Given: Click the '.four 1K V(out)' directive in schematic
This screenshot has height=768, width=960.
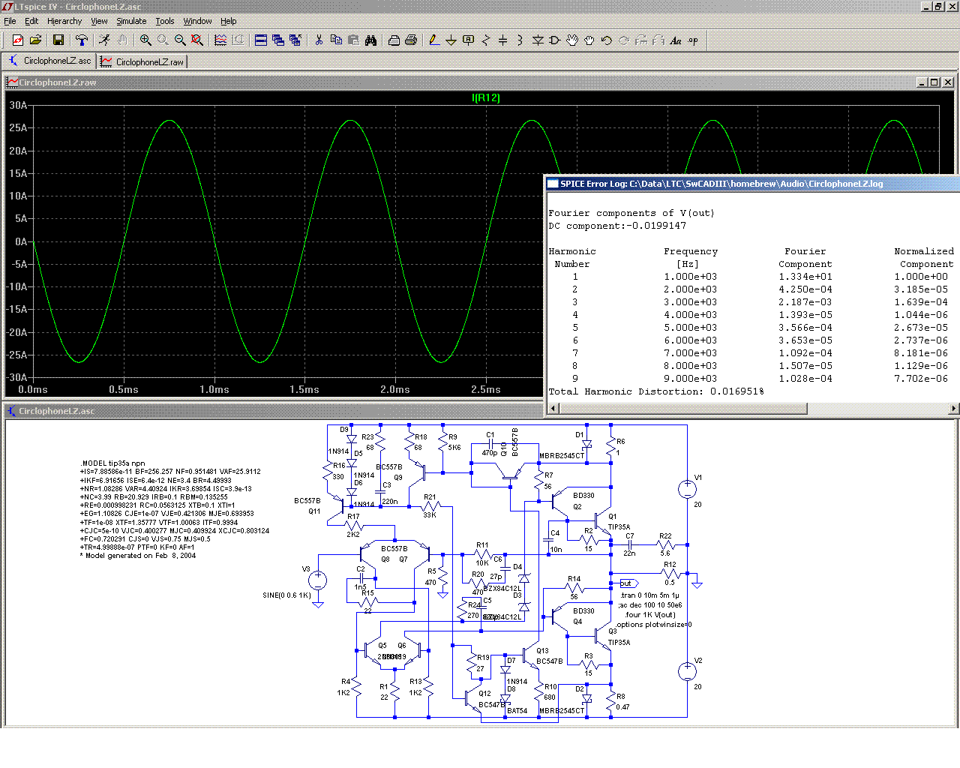Looking at the screenshot, I should tap(649, 615).
